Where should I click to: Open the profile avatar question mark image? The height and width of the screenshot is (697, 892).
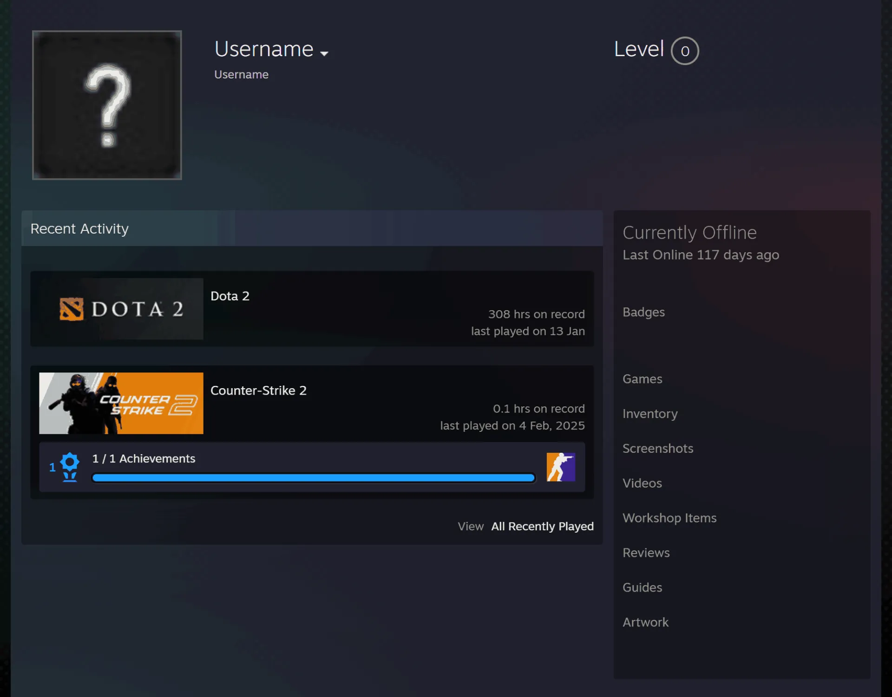coord(107,105)
